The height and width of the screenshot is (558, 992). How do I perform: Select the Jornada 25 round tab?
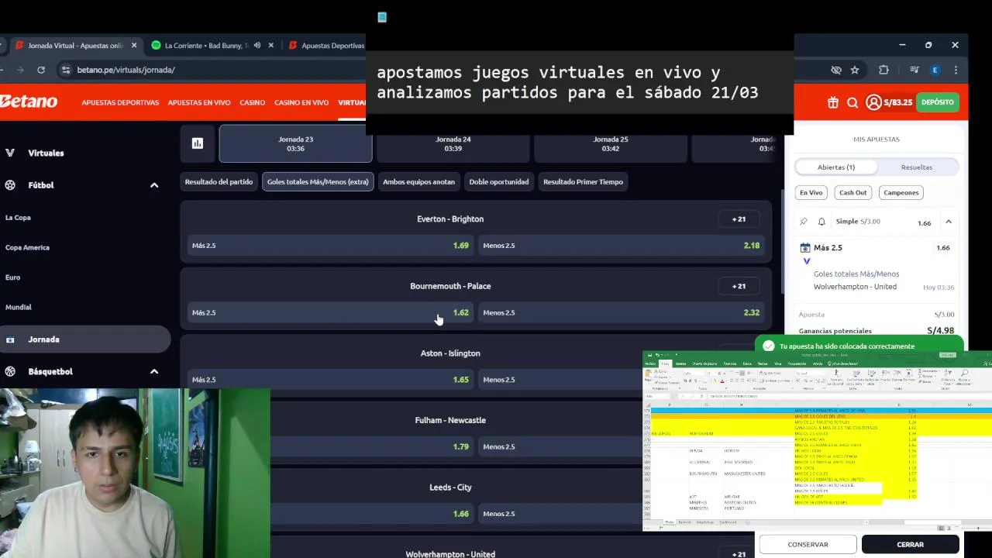tap(611, 143)
